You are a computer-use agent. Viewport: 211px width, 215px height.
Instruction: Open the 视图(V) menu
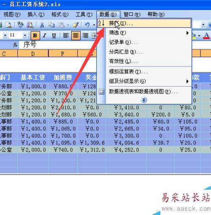[12, 14]
